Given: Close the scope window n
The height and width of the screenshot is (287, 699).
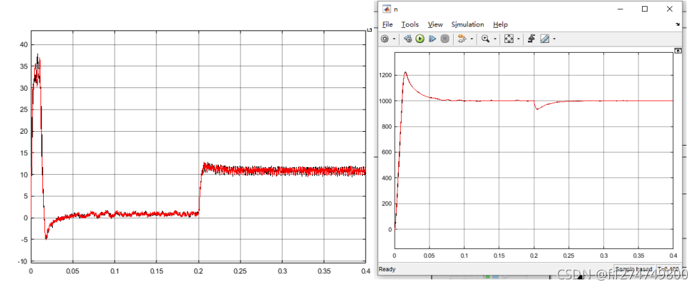Looking at the screenshot, I should pos(670,9).
